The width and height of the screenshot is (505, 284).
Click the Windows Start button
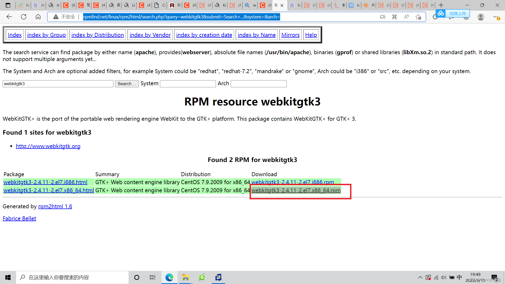pos(8,277)
